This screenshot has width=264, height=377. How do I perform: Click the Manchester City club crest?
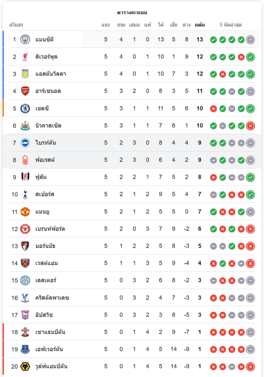tap(25, 40)
